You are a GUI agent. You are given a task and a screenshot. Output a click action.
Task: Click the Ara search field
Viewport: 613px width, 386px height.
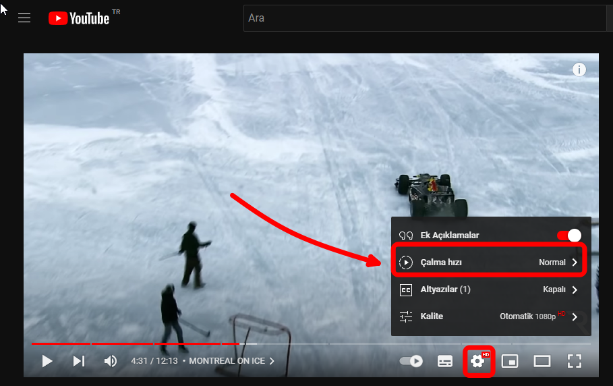tap(425, 18)
